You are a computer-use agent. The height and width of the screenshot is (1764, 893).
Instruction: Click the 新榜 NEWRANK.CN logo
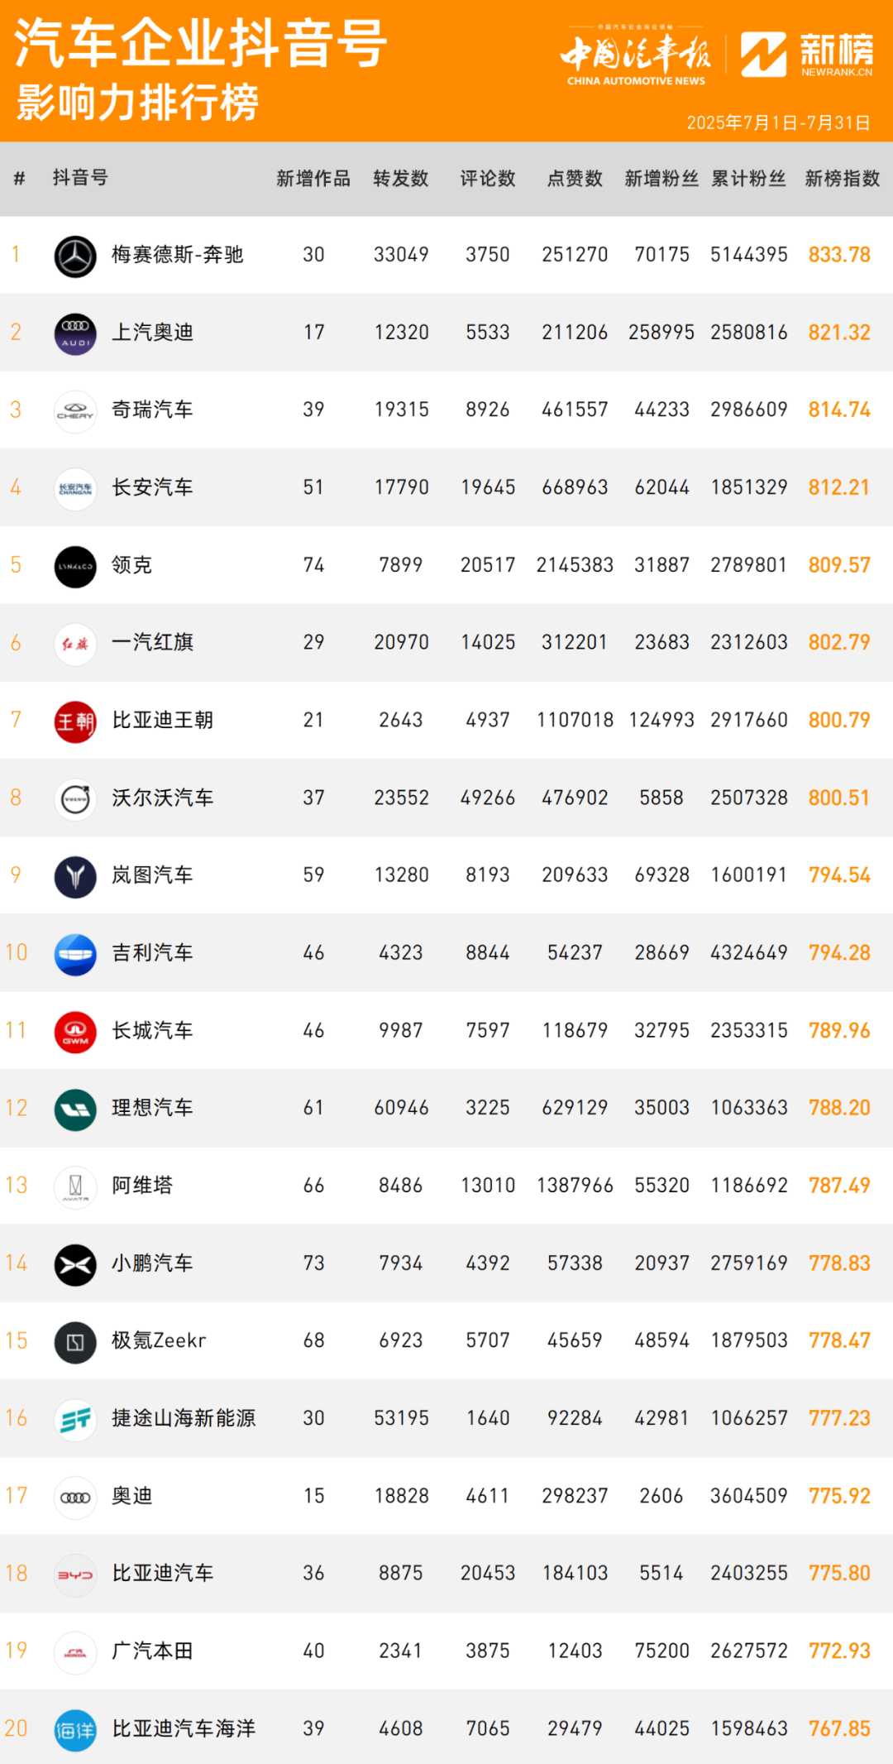pos(807,55)
